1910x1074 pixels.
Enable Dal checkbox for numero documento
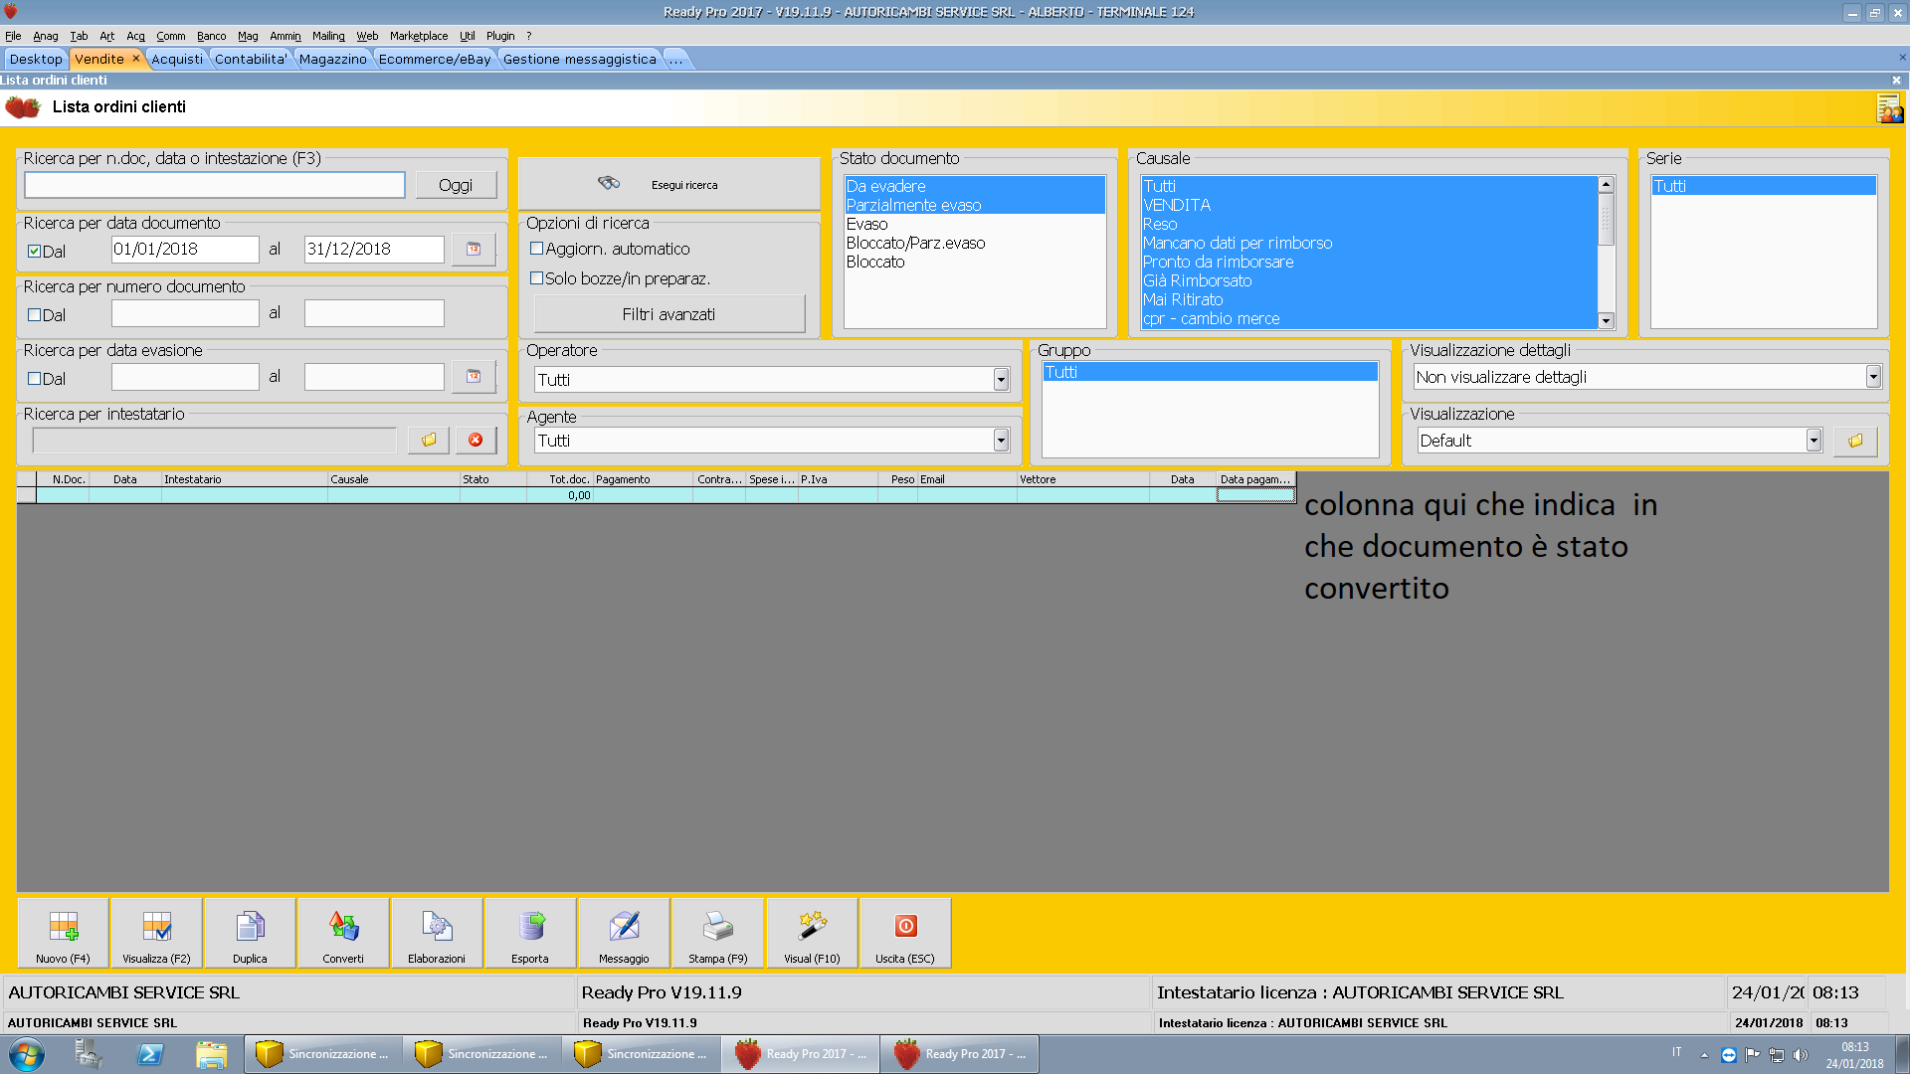click(x=35, y=315)
